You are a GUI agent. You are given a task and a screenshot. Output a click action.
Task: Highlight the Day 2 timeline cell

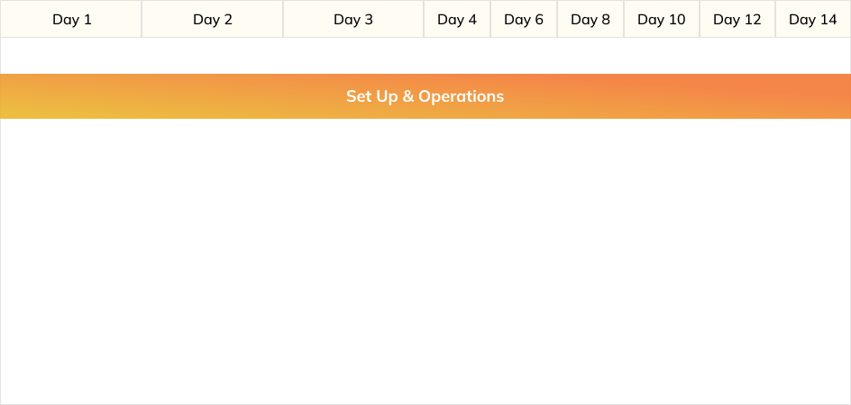(213, 19)
